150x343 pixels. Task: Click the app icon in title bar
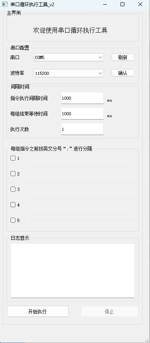tap(5, 4)
